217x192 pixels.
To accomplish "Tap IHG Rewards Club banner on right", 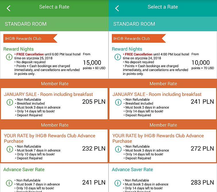I will point(139,38).
